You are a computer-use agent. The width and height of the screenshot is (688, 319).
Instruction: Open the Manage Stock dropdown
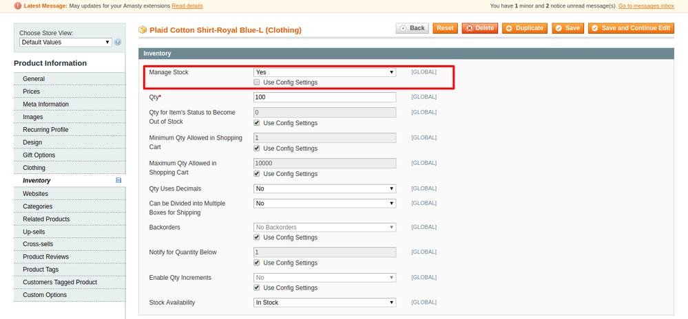[x=324, y=71]
